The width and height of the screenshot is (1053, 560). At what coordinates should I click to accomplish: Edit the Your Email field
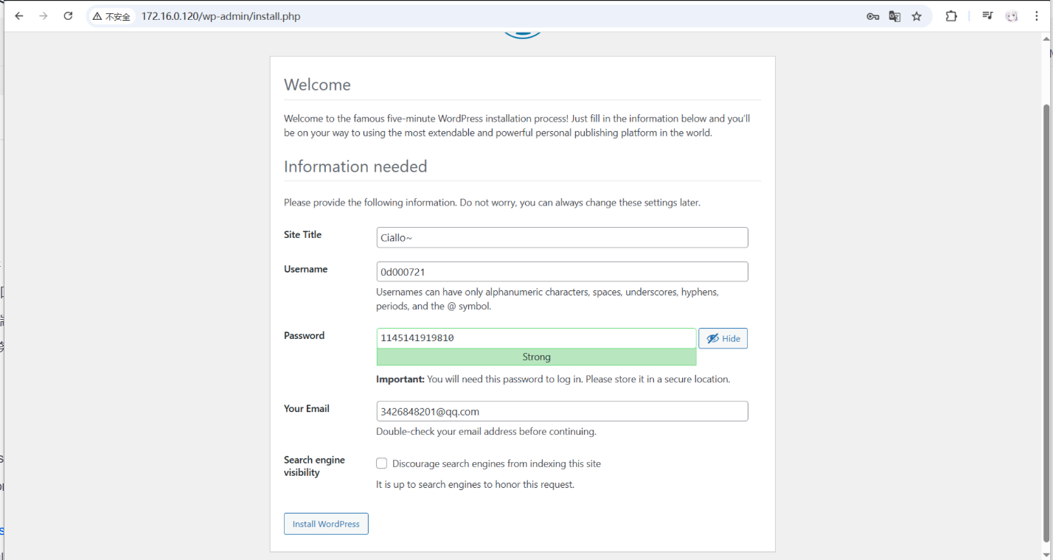coord(562,411)
